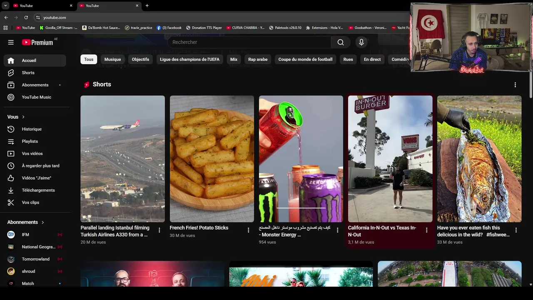Expand the Vous section
533x300 pixels.
point(16,117)
